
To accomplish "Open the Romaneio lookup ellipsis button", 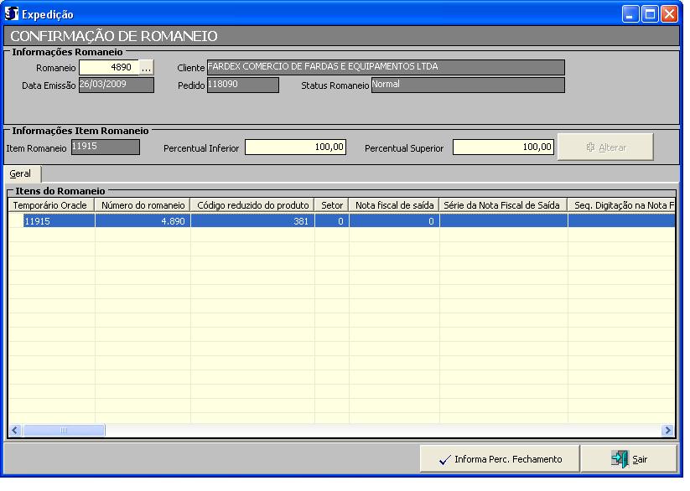I will tap(147, 68).
